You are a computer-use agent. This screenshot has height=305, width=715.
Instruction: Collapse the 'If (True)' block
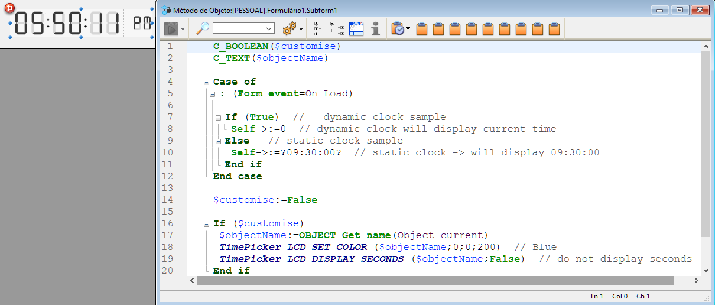[x=218, y=118]
